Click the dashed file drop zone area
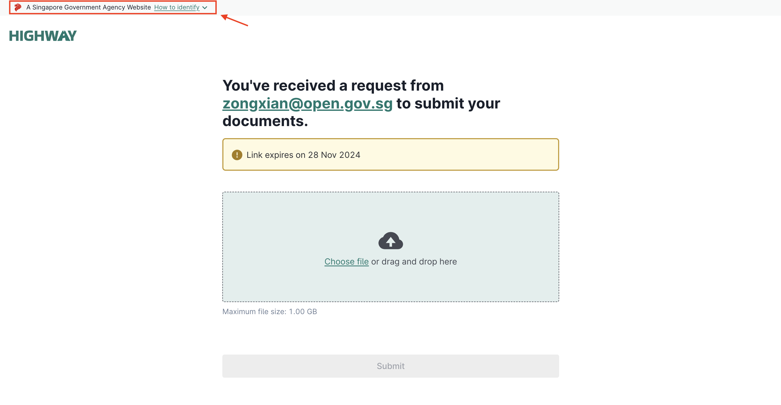This screenshot has width=781, height=405. point(390,247)
